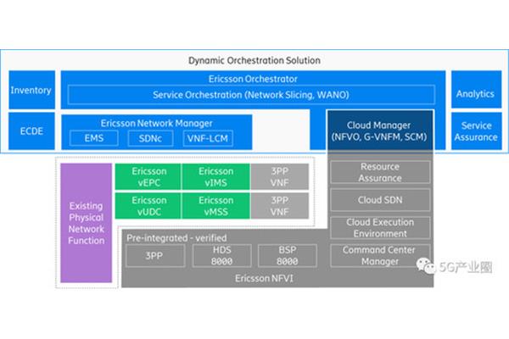Select the Ericsson vEPC block

tap(148, 177)
